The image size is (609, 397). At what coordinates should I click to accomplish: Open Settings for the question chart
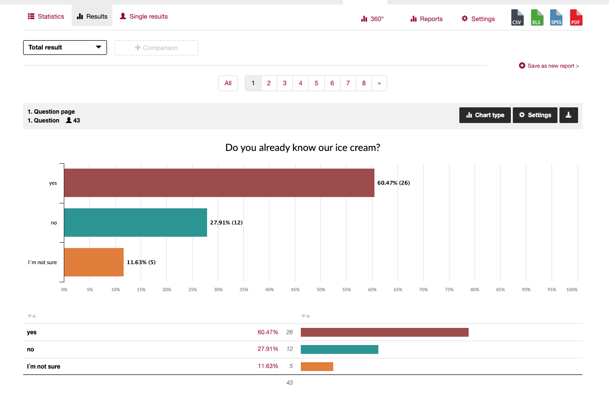(x=535, y=115)
